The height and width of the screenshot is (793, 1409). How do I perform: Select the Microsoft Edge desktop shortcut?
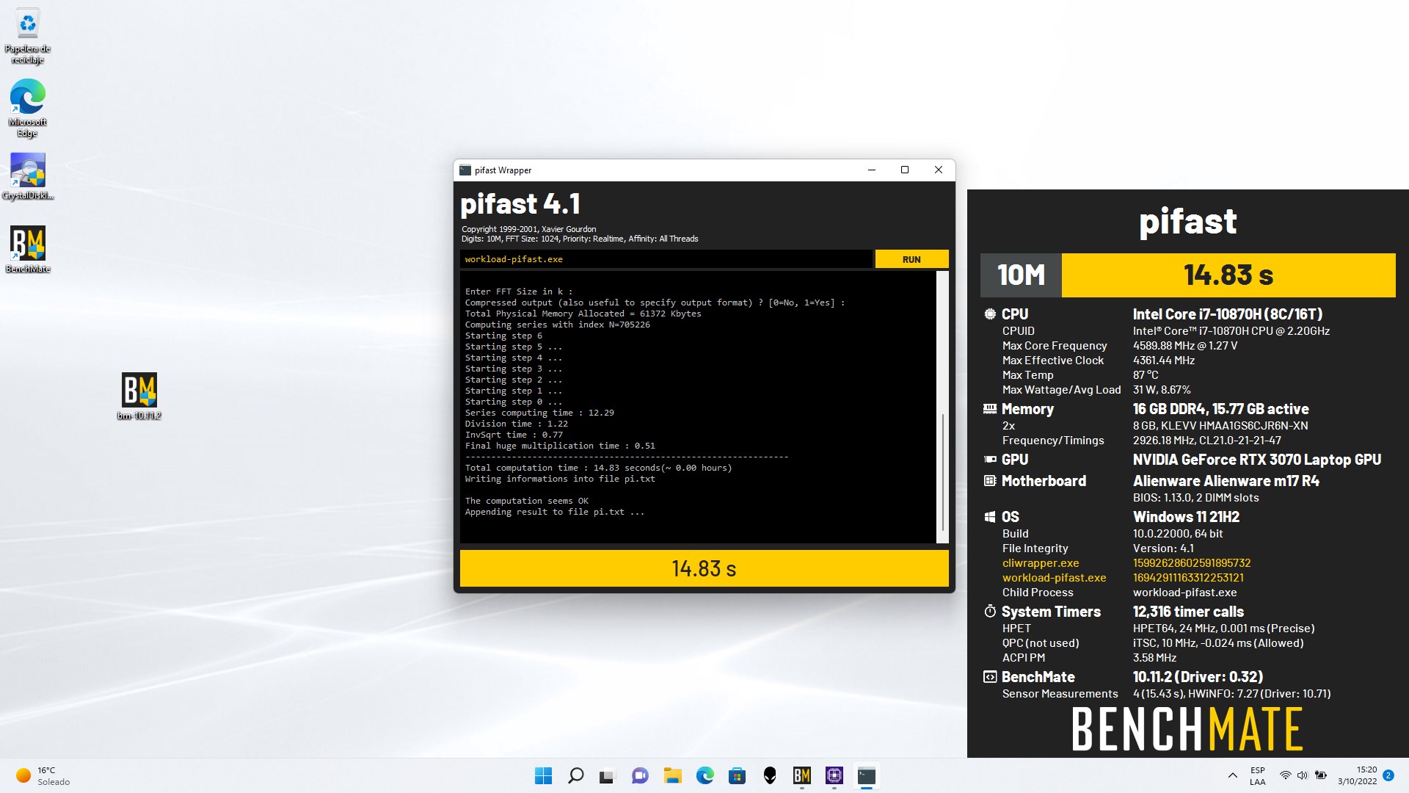point(28,109)
